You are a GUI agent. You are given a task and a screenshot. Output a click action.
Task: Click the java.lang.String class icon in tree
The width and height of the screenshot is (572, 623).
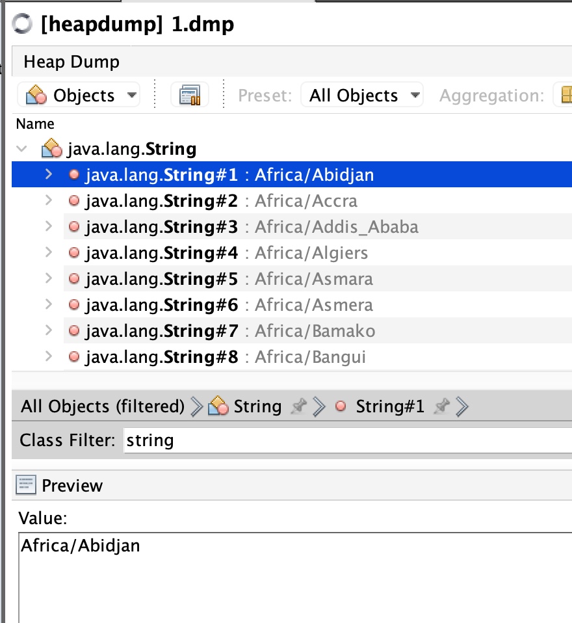pyautogui.click(x=51, y=150)
